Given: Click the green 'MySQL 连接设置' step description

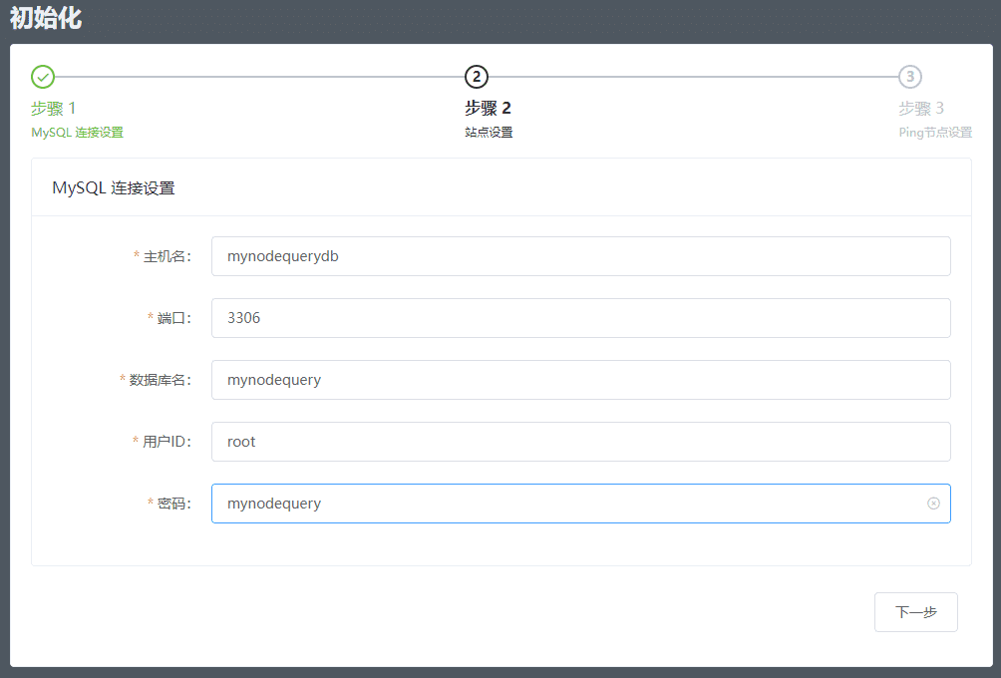Looking at the screenshot, I should [77, 132].
